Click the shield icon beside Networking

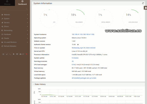(x=2, y=30)
